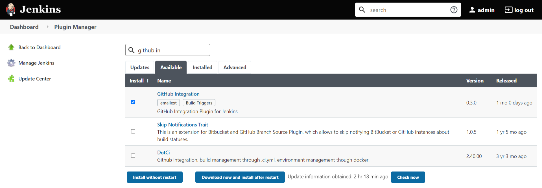Viewport: 542px width, 188px height.
Task: Open the GitHub Integration plugin link
Action: [178, 94]
